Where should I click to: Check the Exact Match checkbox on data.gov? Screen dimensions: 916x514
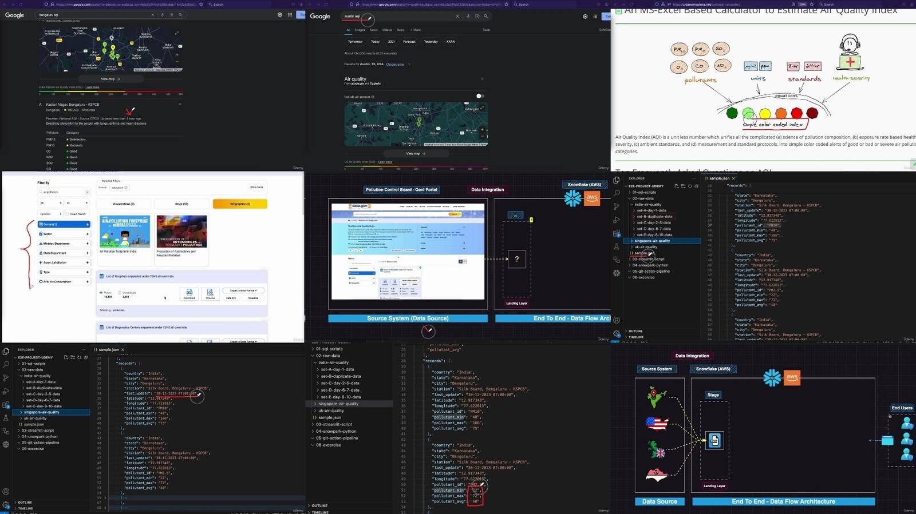click(x=67, y=214)
